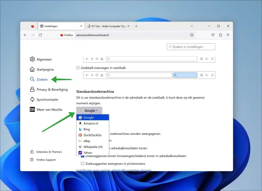262x191 pixels.
Task: Open Privacy & Beveiliging settings
Action: (49, 89)
